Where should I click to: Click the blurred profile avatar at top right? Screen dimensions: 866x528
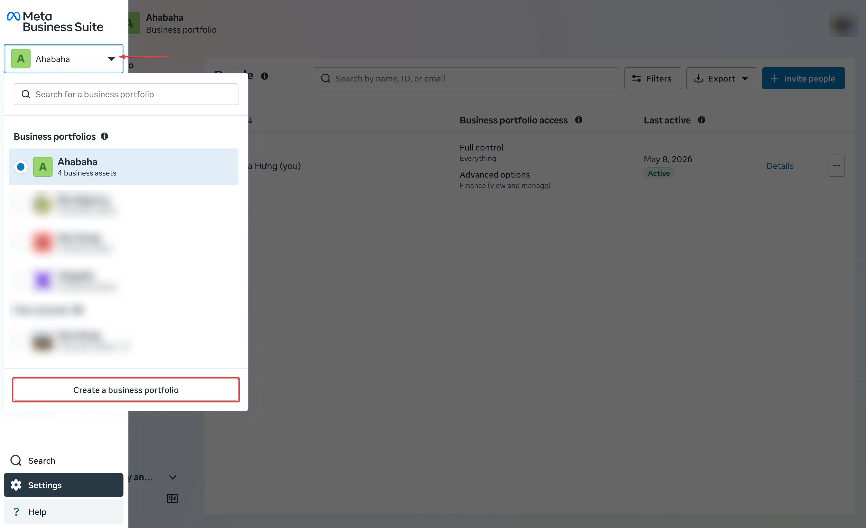844,24
